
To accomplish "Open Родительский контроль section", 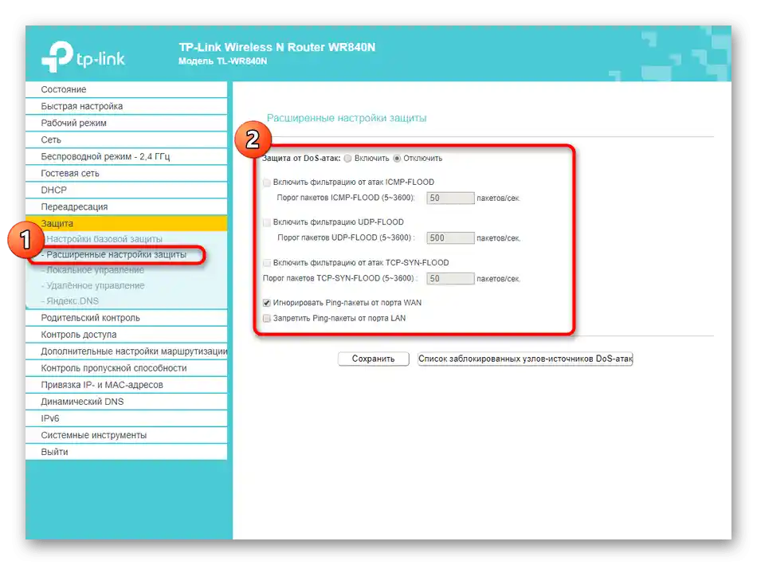I will click(126, 318).
